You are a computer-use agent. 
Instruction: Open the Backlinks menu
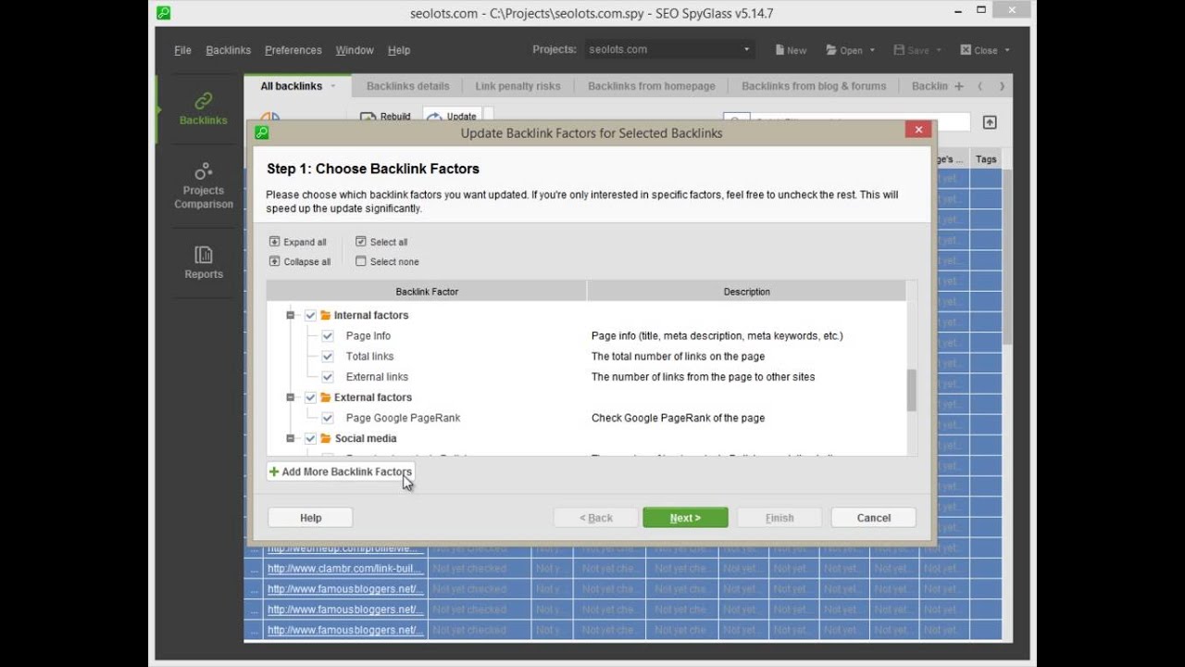click(228, 50)
